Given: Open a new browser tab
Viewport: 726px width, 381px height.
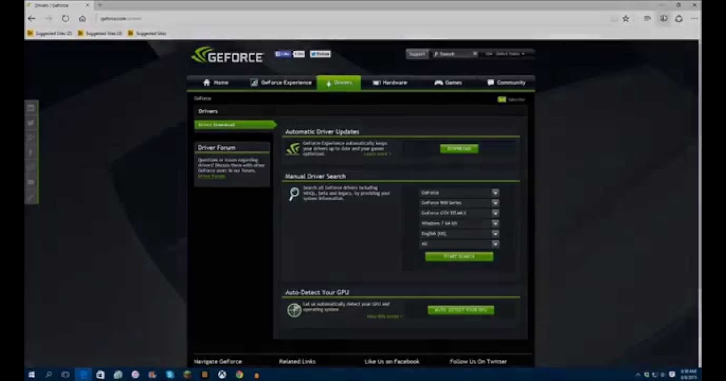Looking at the screenshot, I should 100,5.
